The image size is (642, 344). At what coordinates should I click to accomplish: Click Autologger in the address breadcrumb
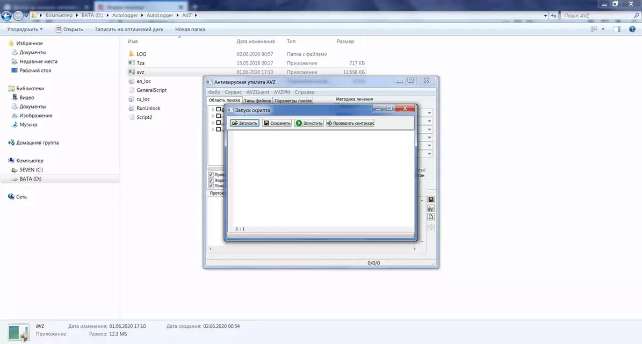[x=125, y=15]
